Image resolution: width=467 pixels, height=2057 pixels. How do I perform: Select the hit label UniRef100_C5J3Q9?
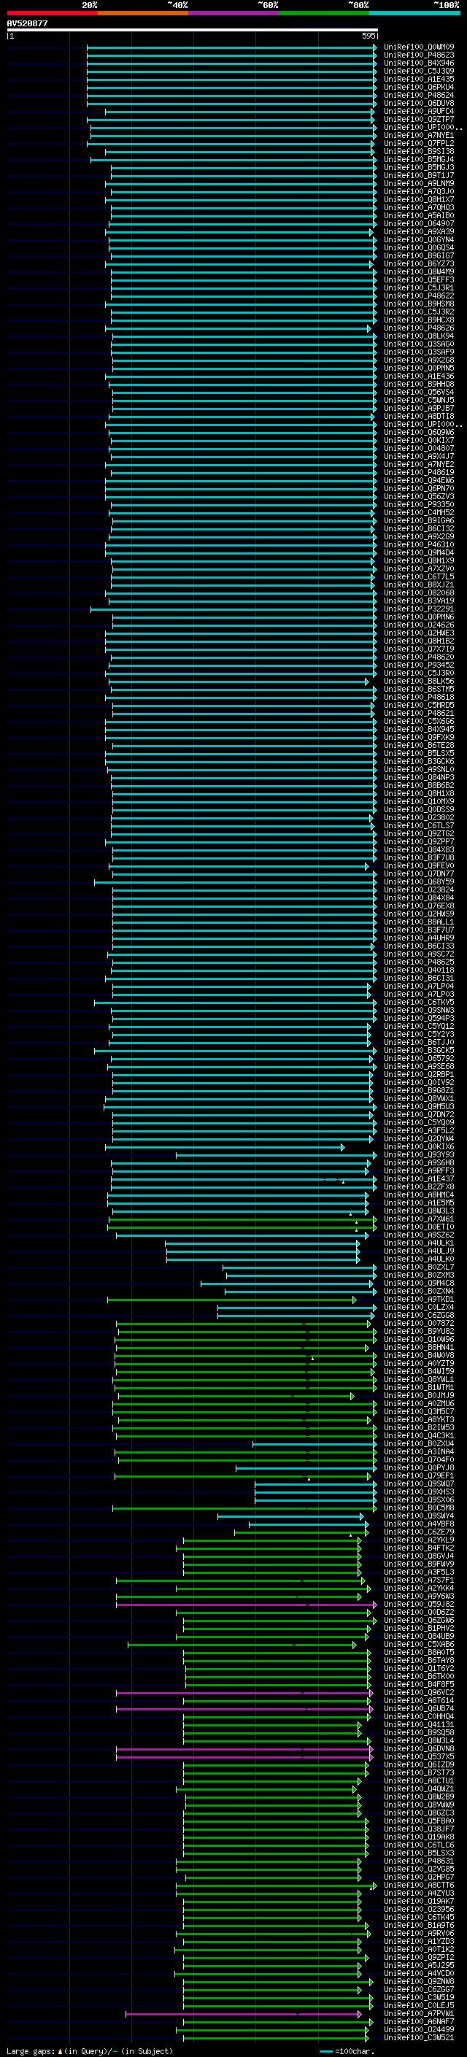[x=419, y=71]
